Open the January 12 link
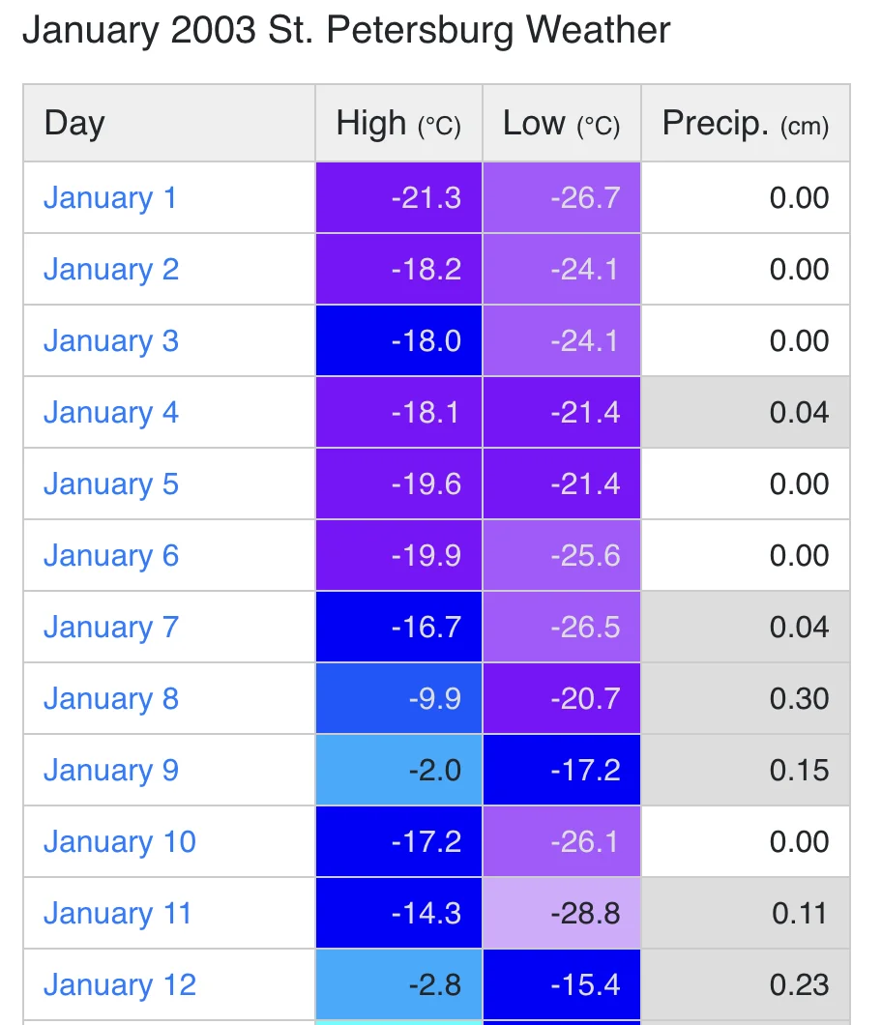Viewport: 882px width, 1025px height. (x=120, y=985)
